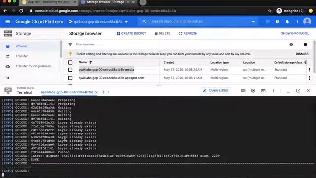Toggle the Cloud Shell on-screen keyboard icon
Screen dimensions: 316x178
243,91
